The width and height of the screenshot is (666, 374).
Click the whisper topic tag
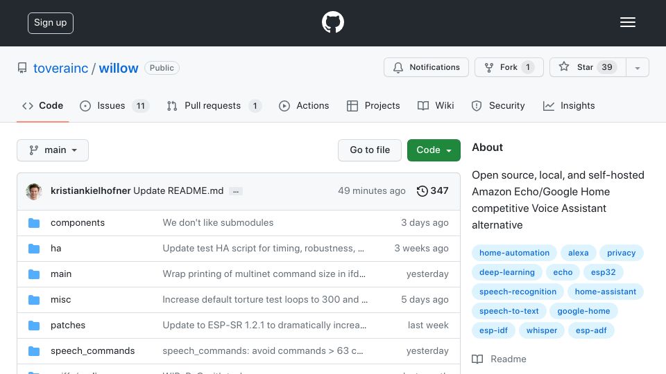pyautogui.click(x=541, y=331)
